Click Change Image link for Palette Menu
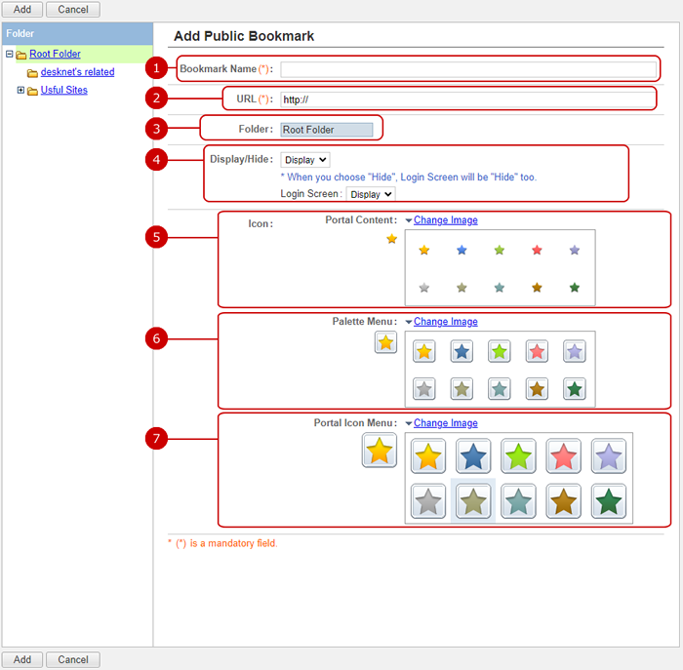The height and width of the screenshot is (670, 683). 446,322
